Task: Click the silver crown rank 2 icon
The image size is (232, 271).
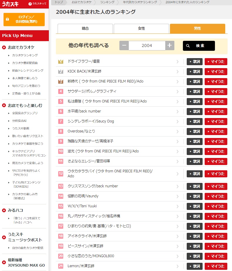Action: pos(61,71)
